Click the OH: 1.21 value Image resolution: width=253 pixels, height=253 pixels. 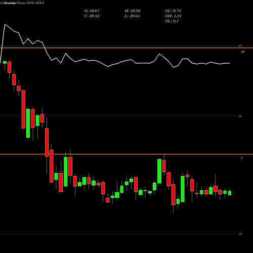(173, 16)
